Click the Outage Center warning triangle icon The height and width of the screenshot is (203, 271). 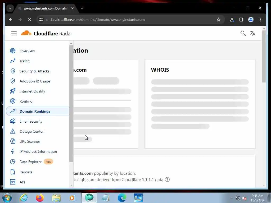[13, 131]
